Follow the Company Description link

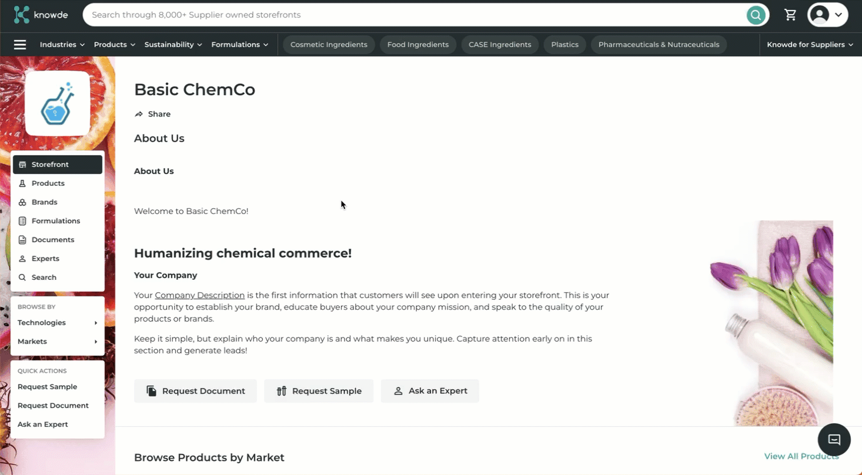click(200, 295)
